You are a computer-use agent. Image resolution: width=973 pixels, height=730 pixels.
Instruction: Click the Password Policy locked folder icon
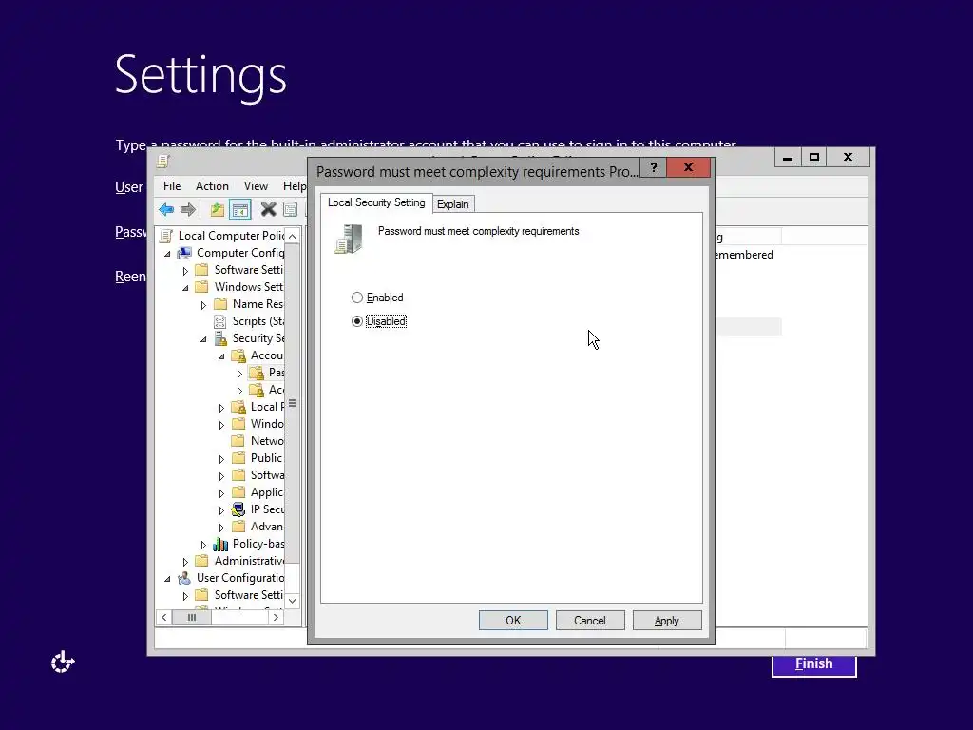click(257, 373)
